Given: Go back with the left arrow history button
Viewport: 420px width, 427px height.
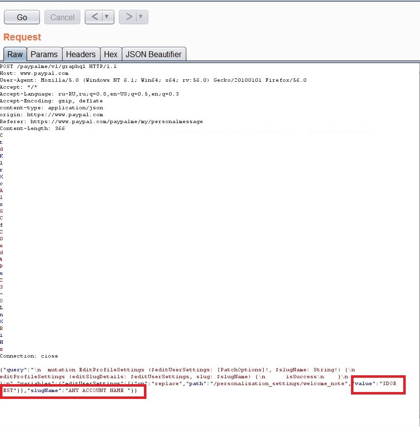Looking at the screenshot, I should tap(95, 17).
